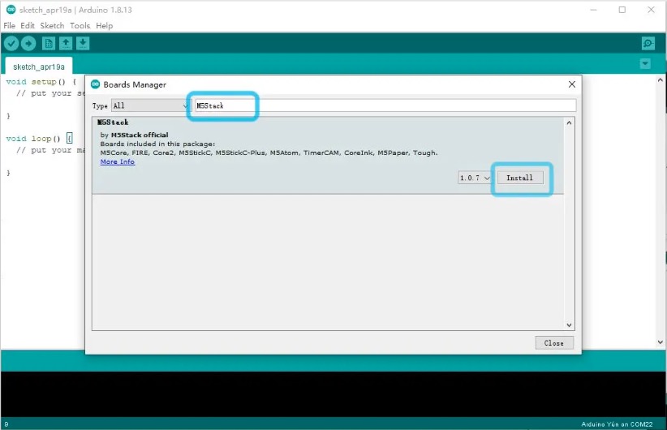Click 'Arduino Yún on COM22' status text
The width and height of the screenshot is (667, 430).
coord(617,424)
